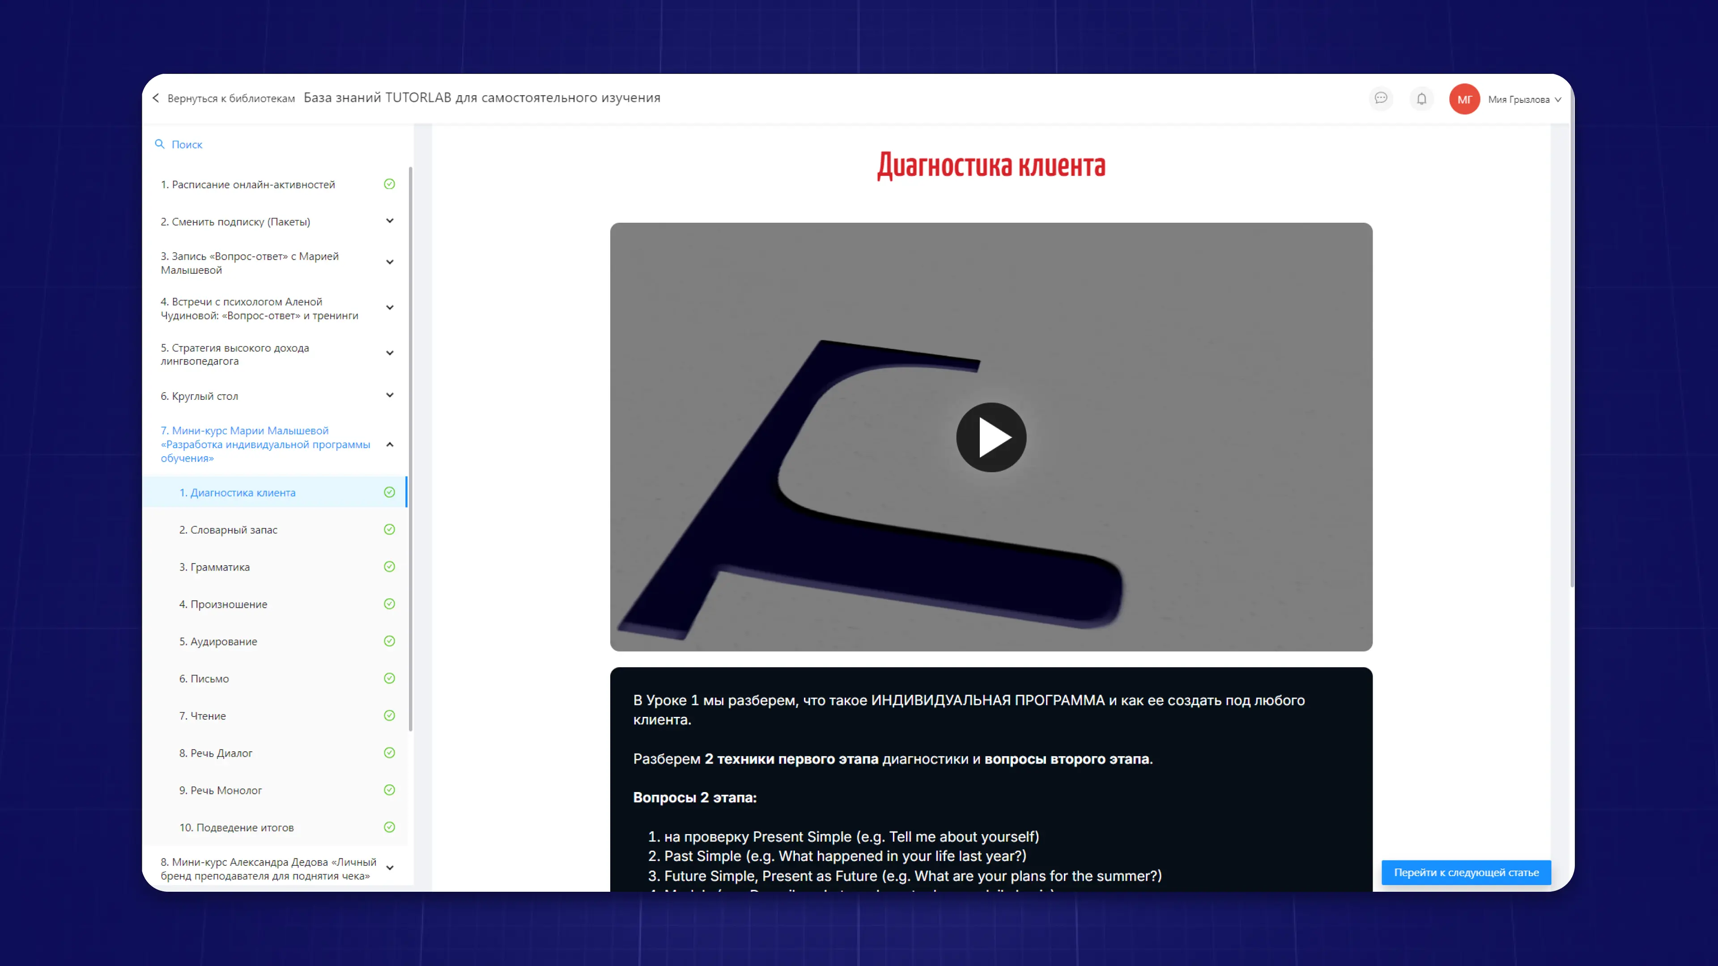Toggle completion mark for Аудирование
The height and width of the screenshot is (966, 1718).
pyautogui.click(x=390, y=641)
